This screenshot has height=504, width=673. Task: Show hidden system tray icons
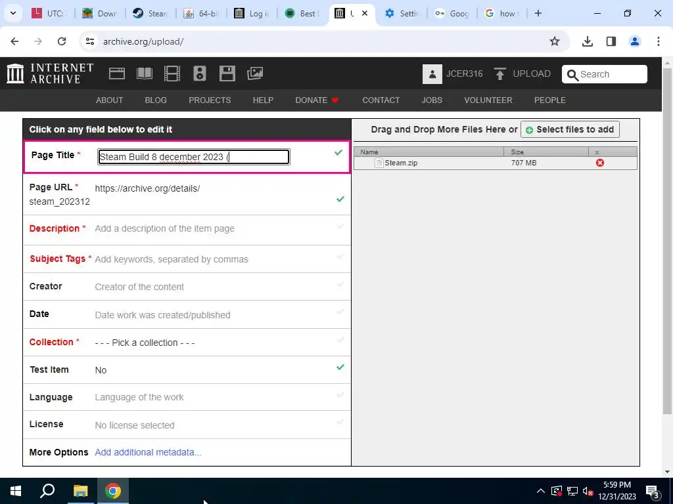click(540, 491)
